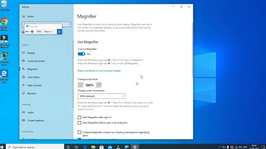This screenshot has height=149, width=266.
Task: Open Google Chrome desktop shortcut
Action: [4, 24]
